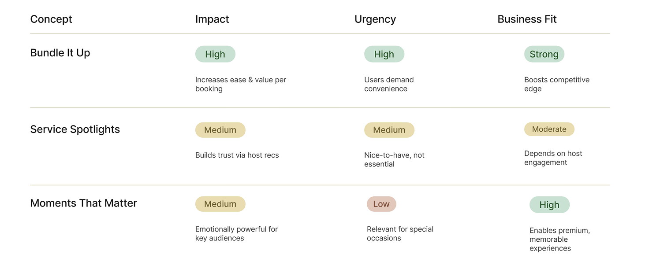Click the Bundle It Up row title

coord(60,53)
